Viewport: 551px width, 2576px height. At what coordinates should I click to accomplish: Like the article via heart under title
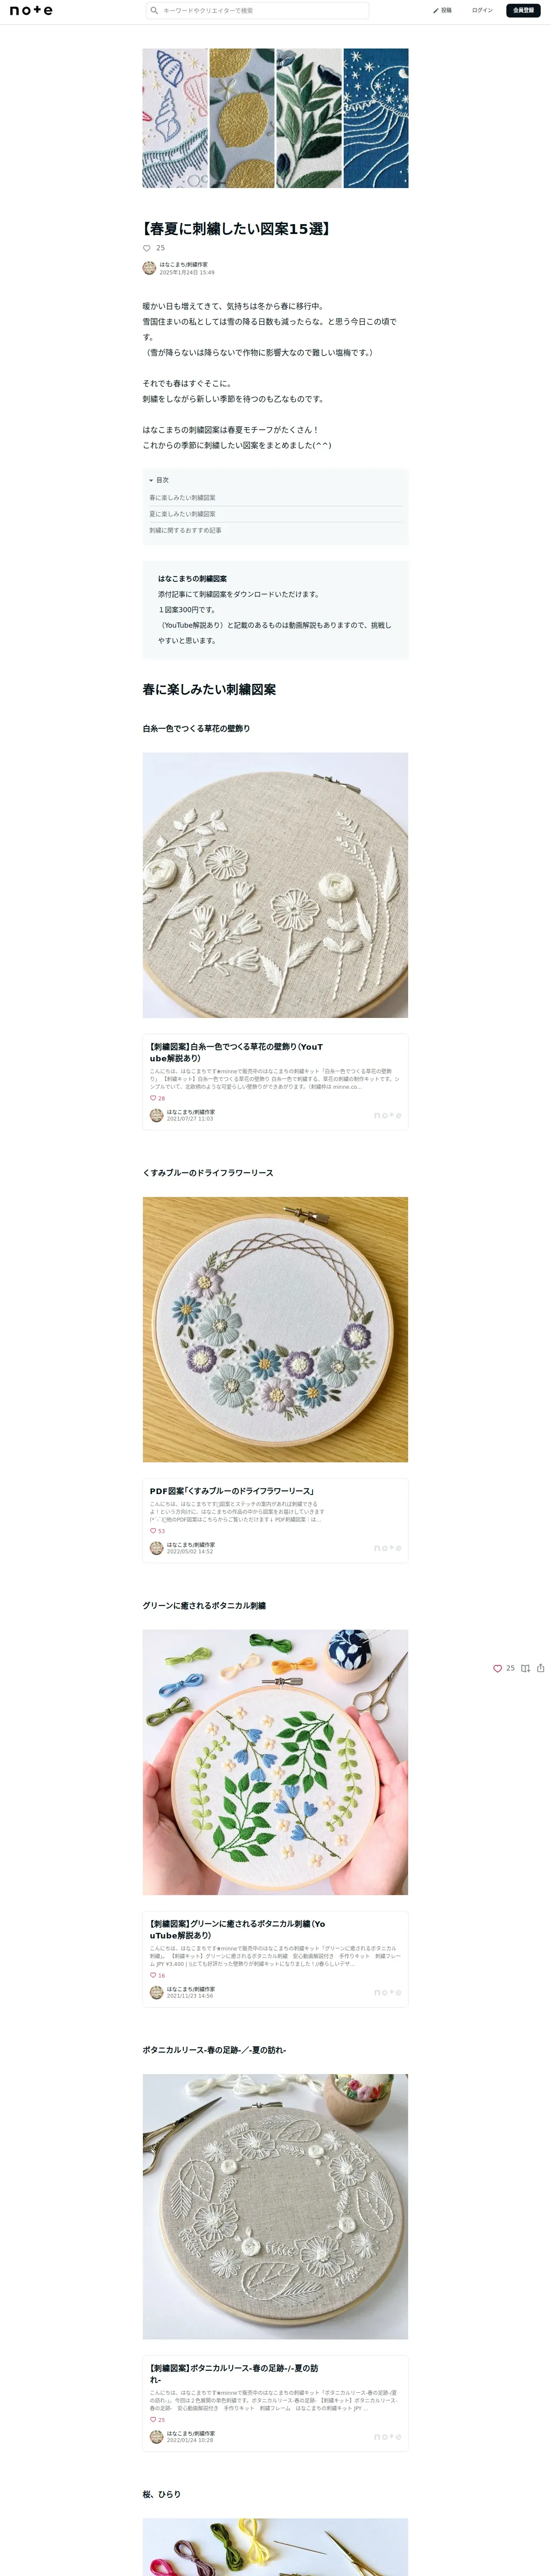coord(147,248)
